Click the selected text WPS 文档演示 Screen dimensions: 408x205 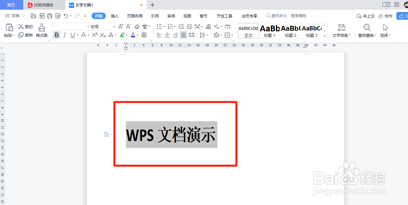click(x=171, y=135)
